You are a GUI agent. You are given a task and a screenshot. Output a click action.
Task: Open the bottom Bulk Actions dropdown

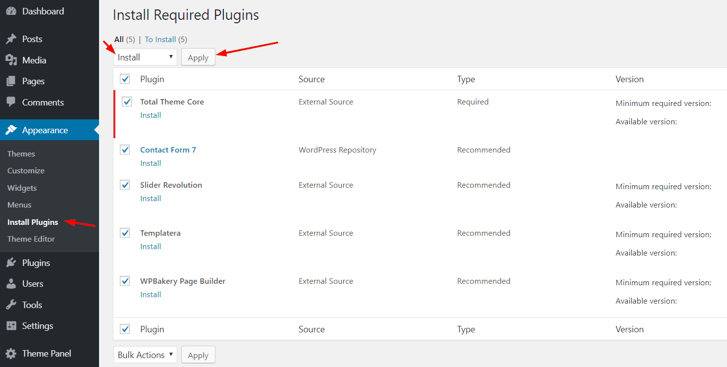tap(145, 355)
